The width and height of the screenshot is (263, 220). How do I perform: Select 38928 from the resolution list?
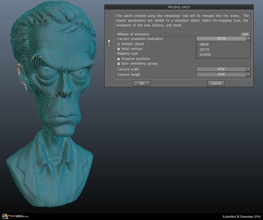(204, 45)
